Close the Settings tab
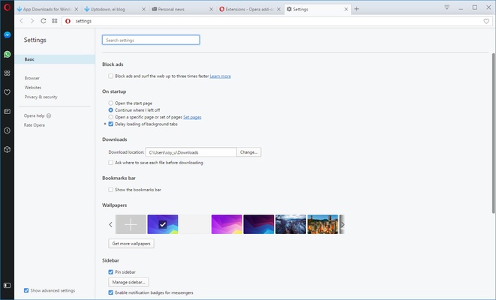Screen dimensions: 496x300 346,9
